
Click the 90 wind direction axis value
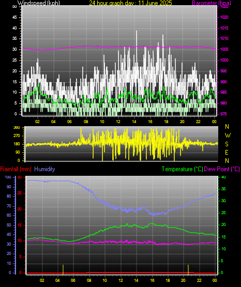tap(18, 152)
